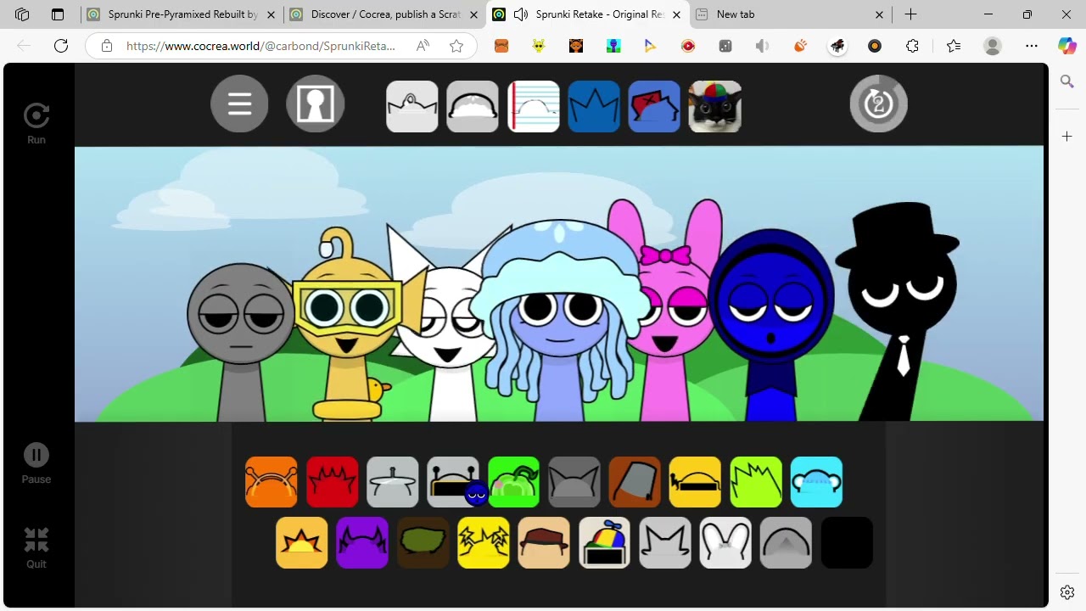Select the Sprunki Retake browser tab
Image resolution: width=1086 pixels, height=611 pixels.
click(x=587, y=14)
